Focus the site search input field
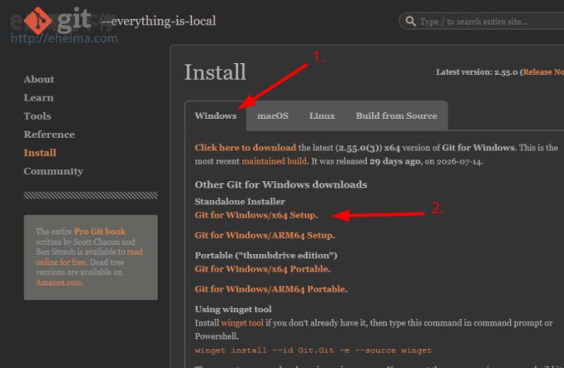The image size is (564, 368). pyautogui.click(x=482, y=21)
